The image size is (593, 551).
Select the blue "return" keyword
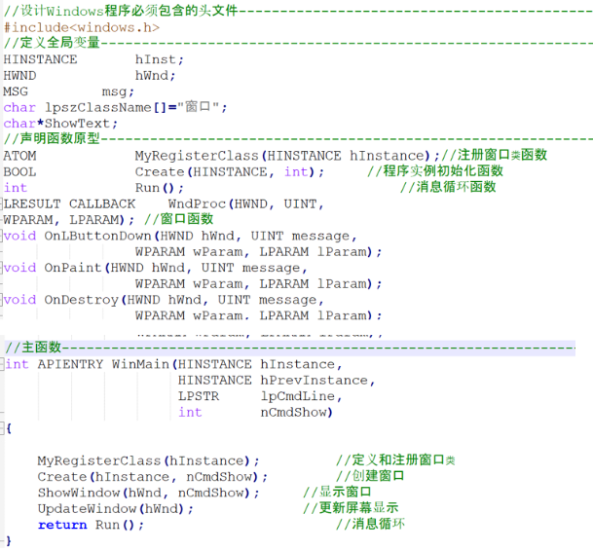[x=62, y=525]
